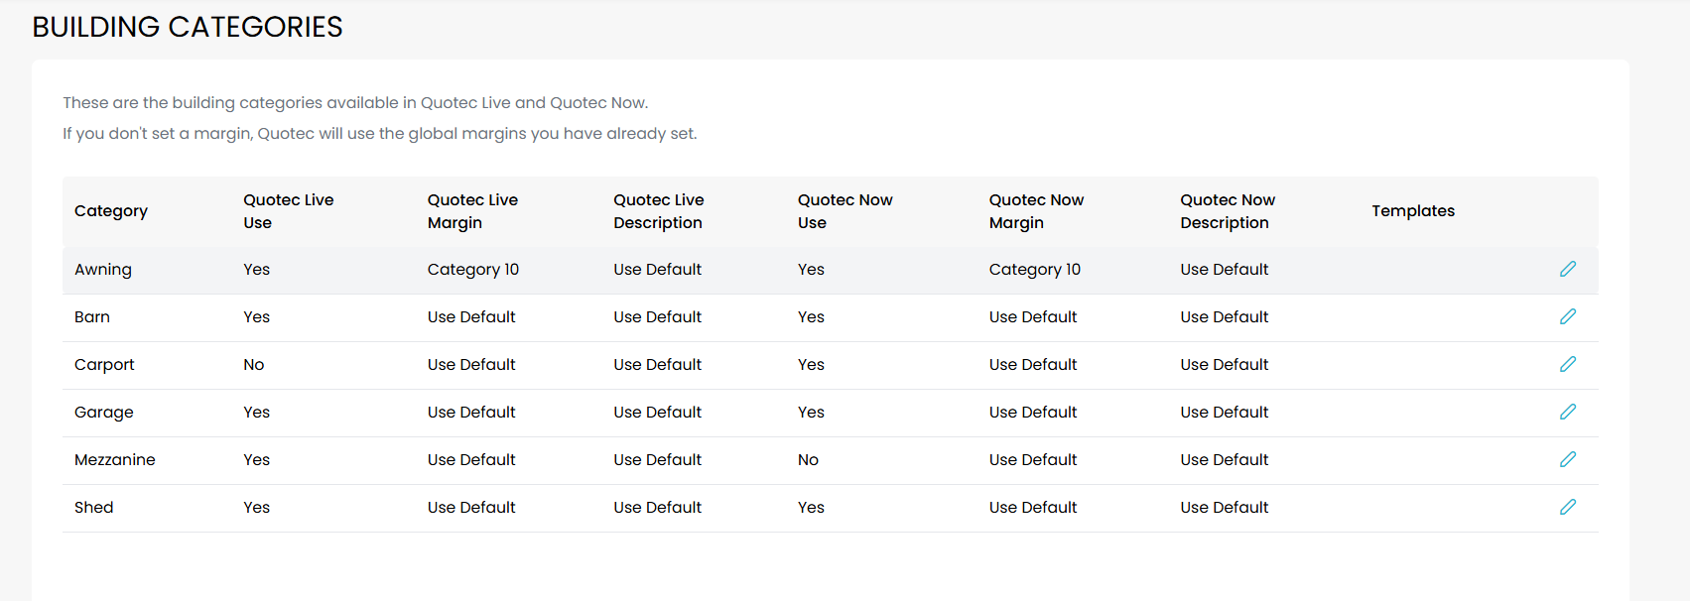Select the Templates column header

[1412, 211]
